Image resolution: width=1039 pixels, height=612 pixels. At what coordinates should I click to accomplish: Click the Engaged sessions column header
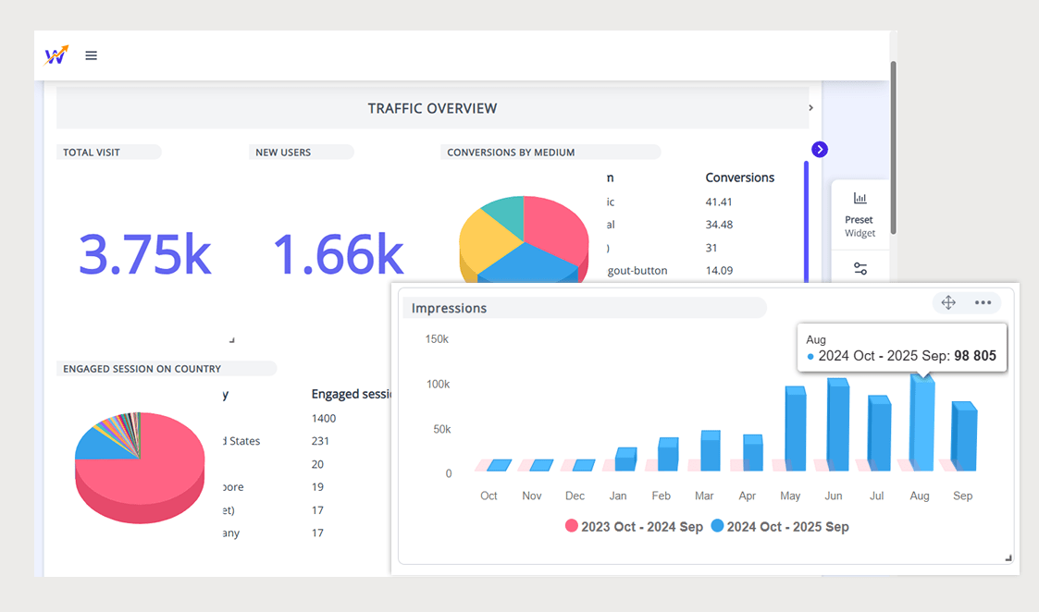(x=352, y=394)
